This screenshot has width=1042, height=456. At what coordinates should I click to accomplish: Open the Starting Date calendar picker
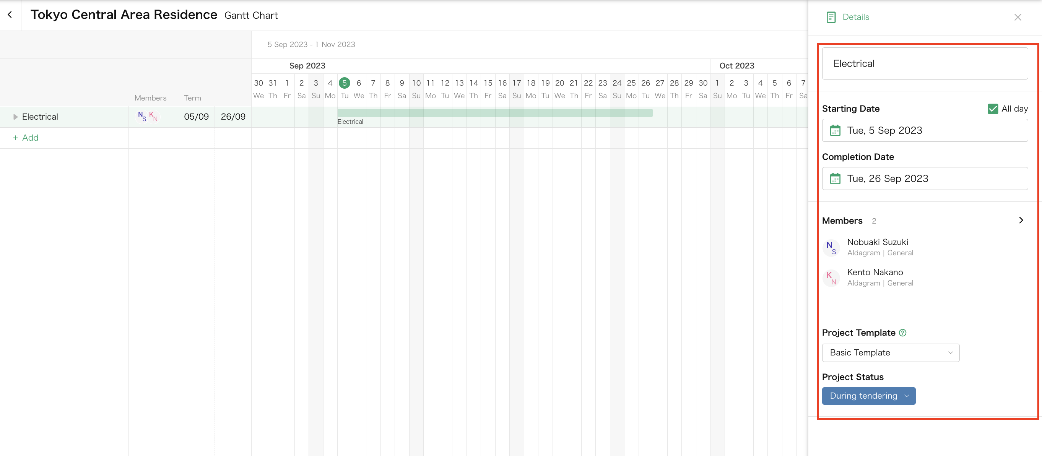(835, 130)
